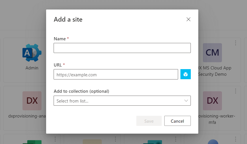Click the blue cube icon beside URL
This screenshot has width=247, height=144.
186,74
